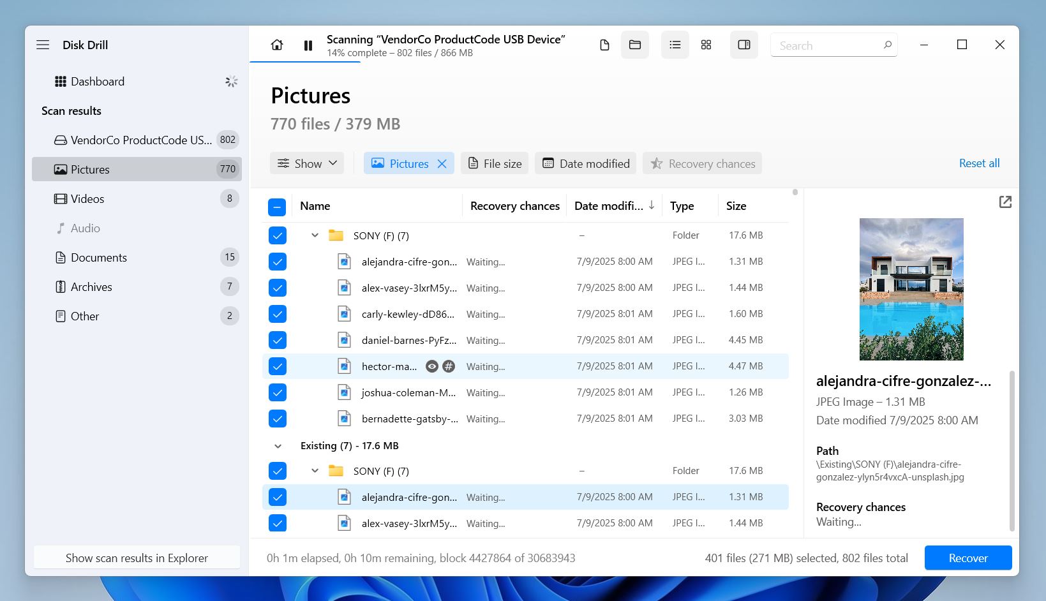
Task: Uncheck joshua-coleman file checkbox
Action: tap(278, 392)
